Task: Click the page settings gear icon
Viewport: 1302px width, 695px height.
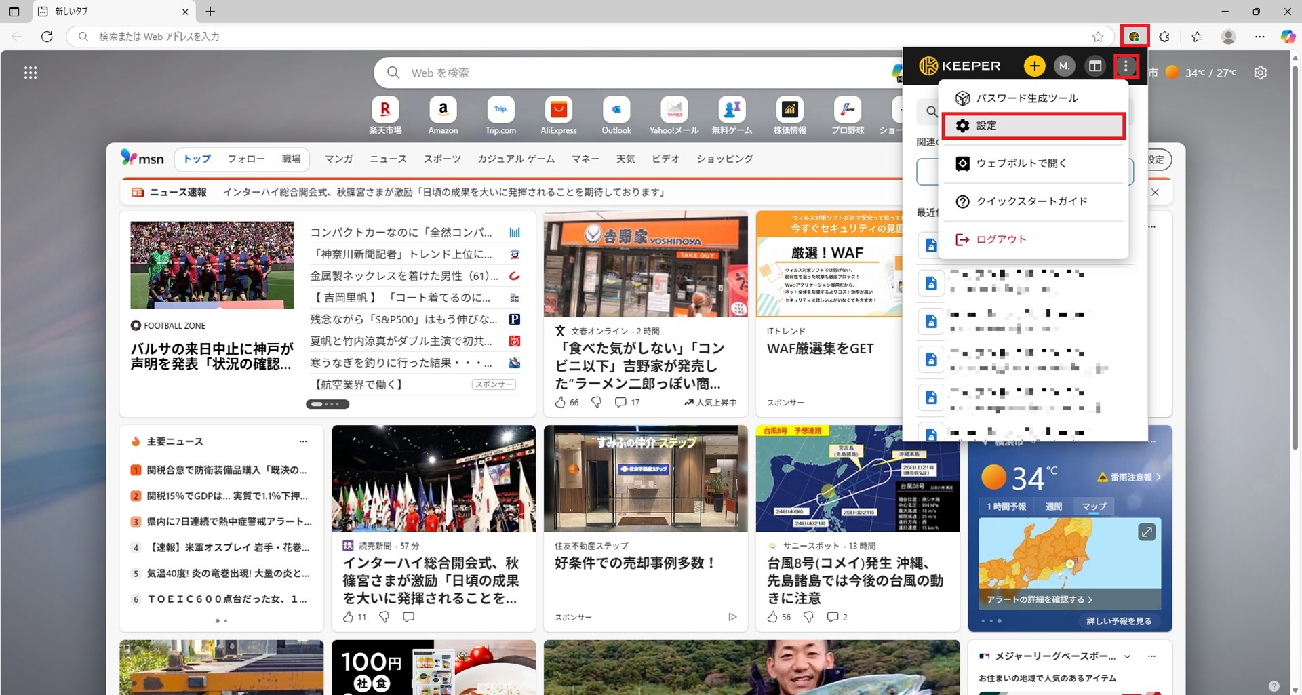Action: pos(1260,73)
